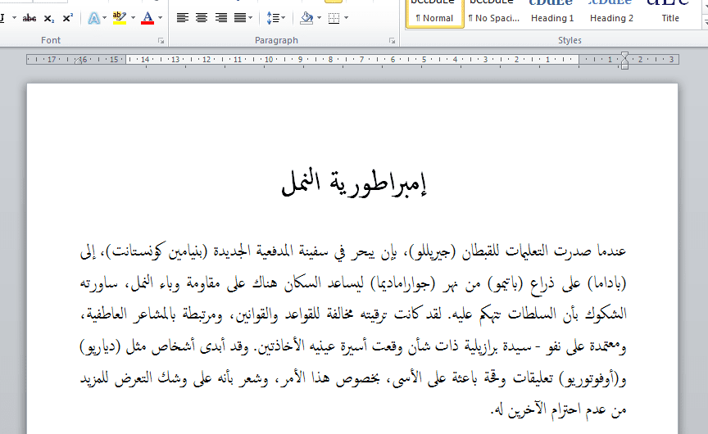The width and height of the screenshot is (708, 434).
Task: Open line and paragraph spacing options
Action: point(275,17)
